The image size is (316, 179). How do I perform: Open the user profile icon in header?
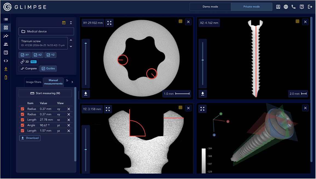278,7
